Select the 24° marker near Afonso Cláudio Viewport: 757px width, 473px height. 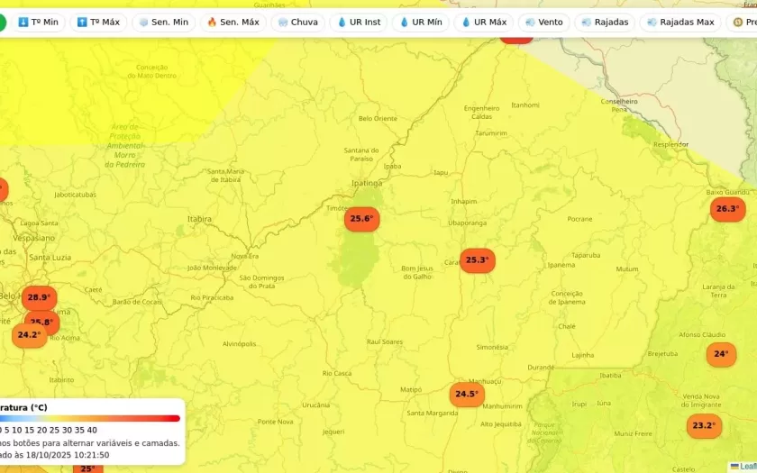[721, 354]
